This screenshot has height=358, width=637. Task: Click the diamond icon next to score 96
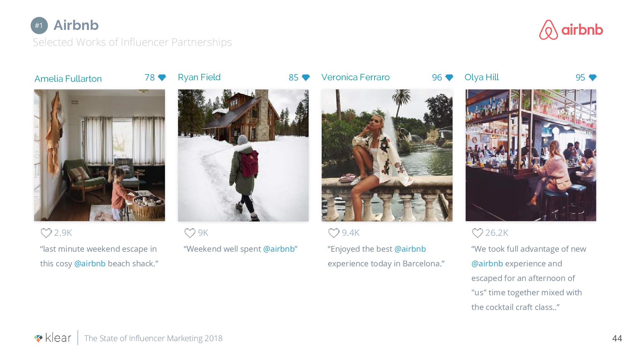coord(449,77)
